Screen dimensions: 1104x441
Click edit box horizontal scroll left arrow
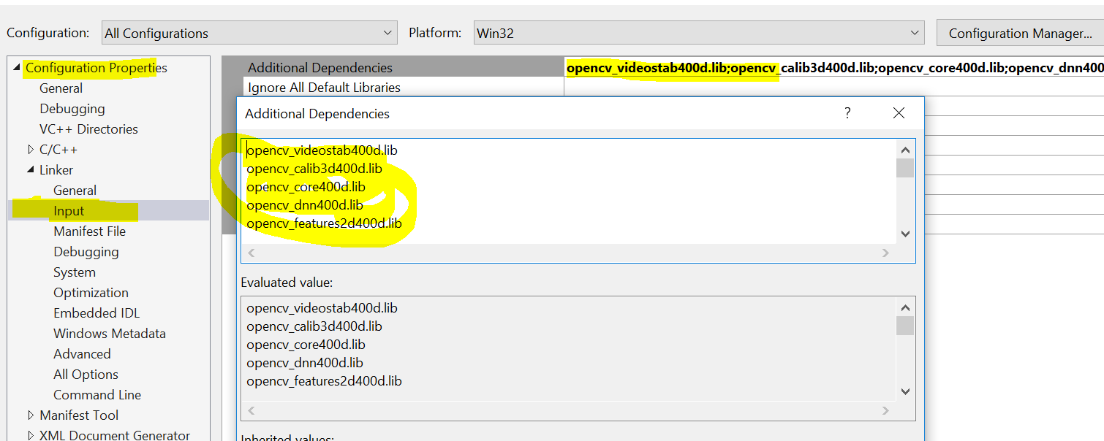[x=251, y=253]
